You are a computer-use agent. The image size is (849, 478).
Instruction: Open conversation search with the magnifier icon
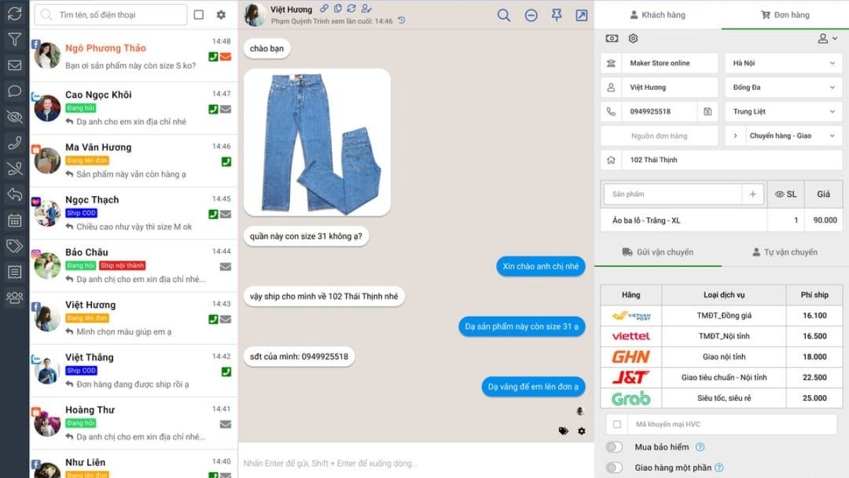504,14
